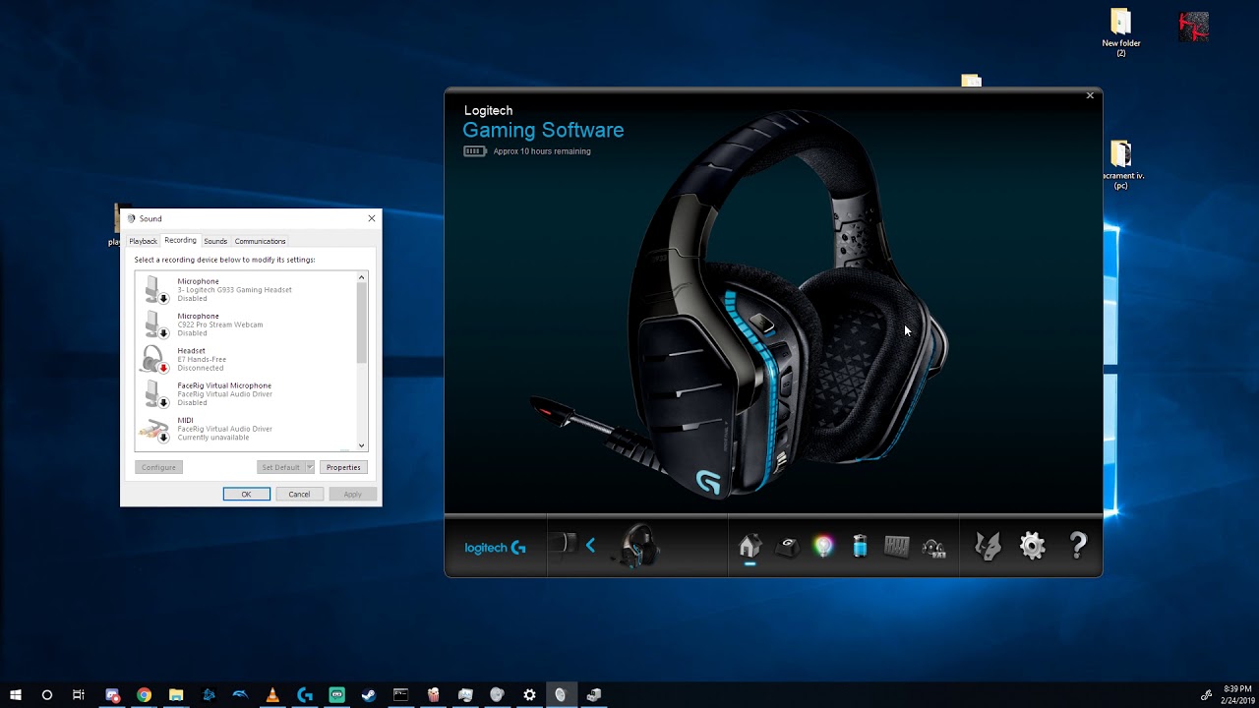This screenshot has width=1259, height=708.
Task: Switch to the Recording tab
Action: [180, 240]
